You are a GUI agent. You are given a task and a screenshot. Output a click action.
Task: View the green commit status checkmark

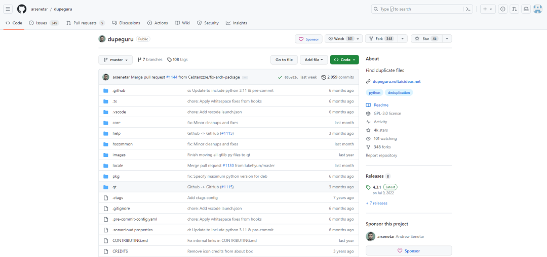280,77
